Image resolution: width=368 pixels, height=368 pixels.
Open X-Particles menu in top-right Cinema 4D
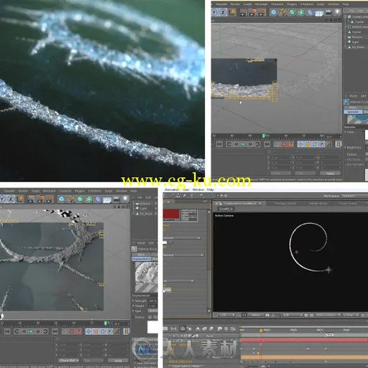(308, 4)
